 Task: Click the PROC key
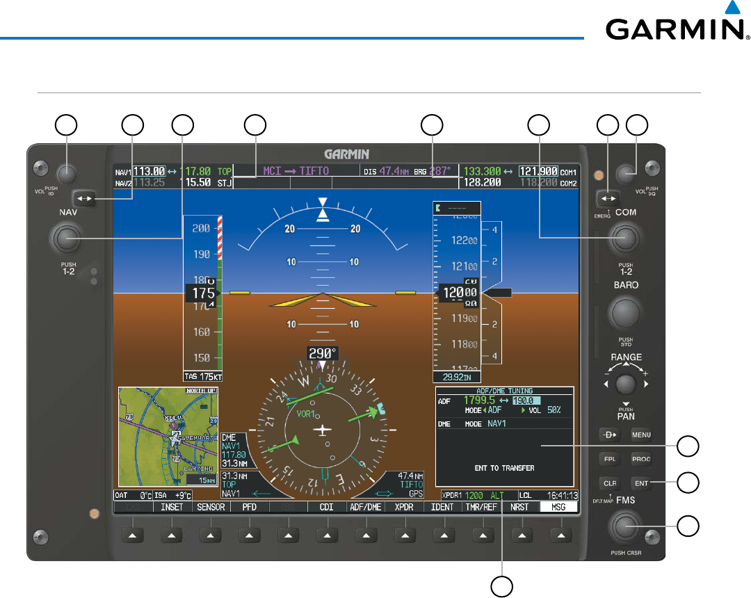641,459
